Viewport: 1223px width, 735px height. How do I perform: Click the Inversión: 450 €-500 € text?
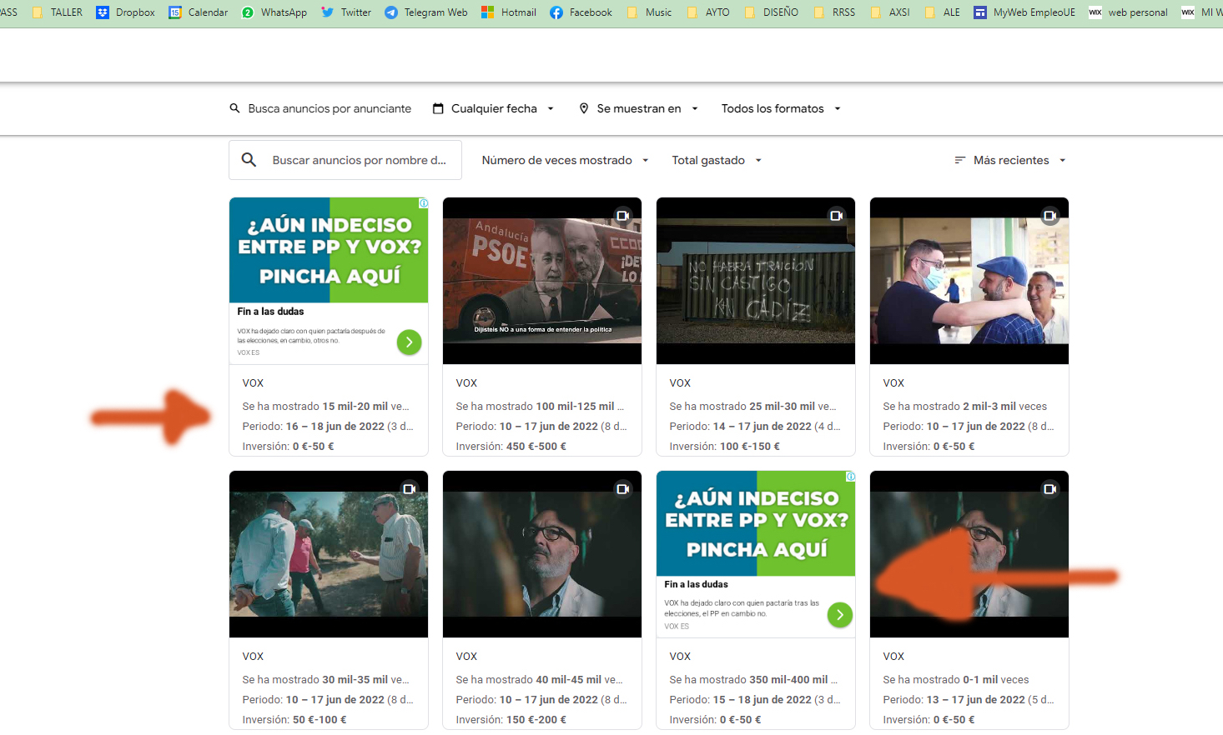[511, 447]
